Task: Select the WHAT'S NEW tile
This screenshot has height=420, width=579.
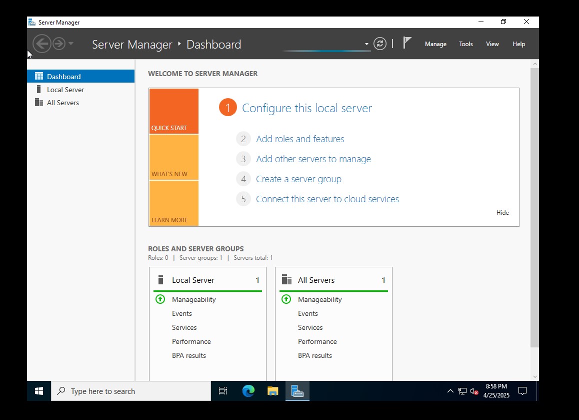Action: (173, 158)
